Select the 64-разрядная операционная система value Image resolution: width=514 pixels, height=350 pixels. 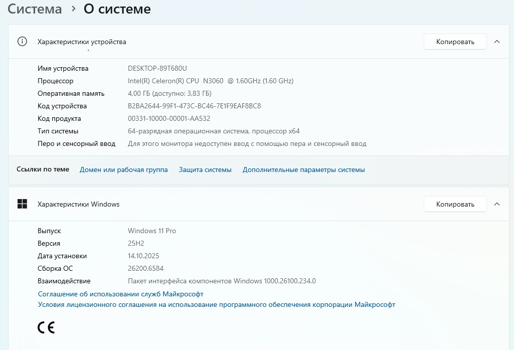click(x=214, y=131)
